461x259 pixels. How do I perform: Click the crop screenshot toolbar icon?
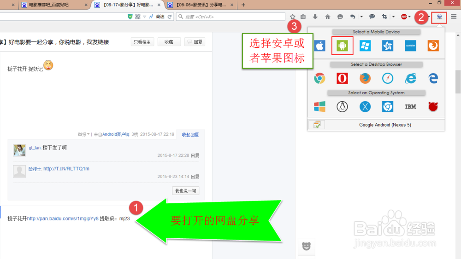coord(384,17)
